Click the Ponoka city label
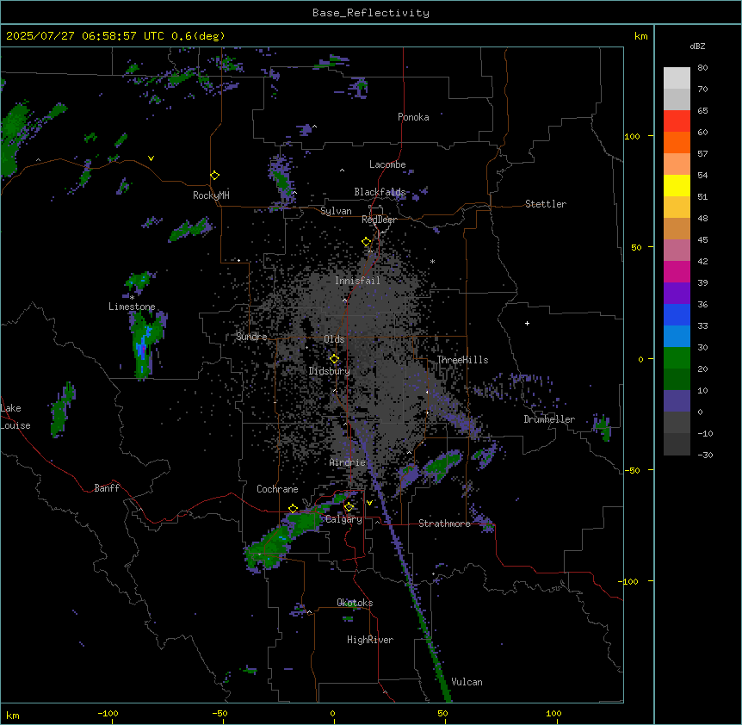The width and height of the screenshot is (742, 725). 413,117
